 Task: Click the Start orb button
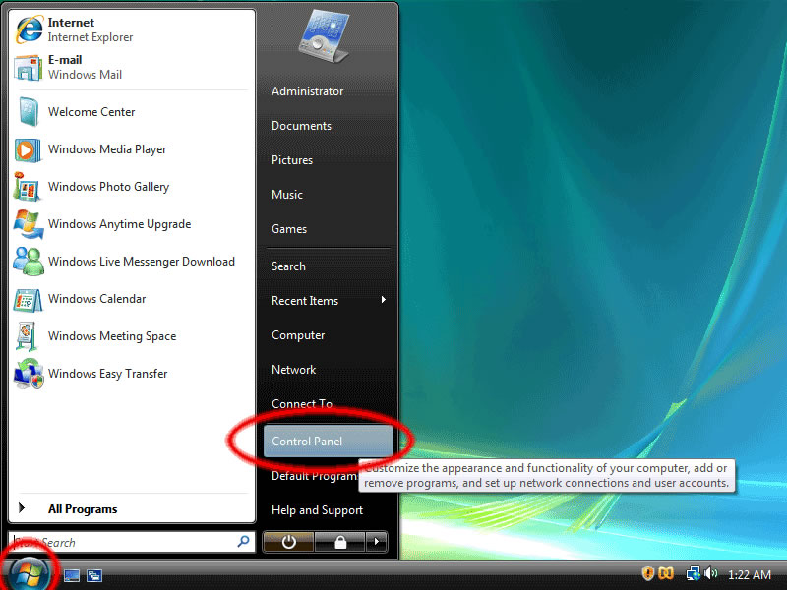(30, 572)
